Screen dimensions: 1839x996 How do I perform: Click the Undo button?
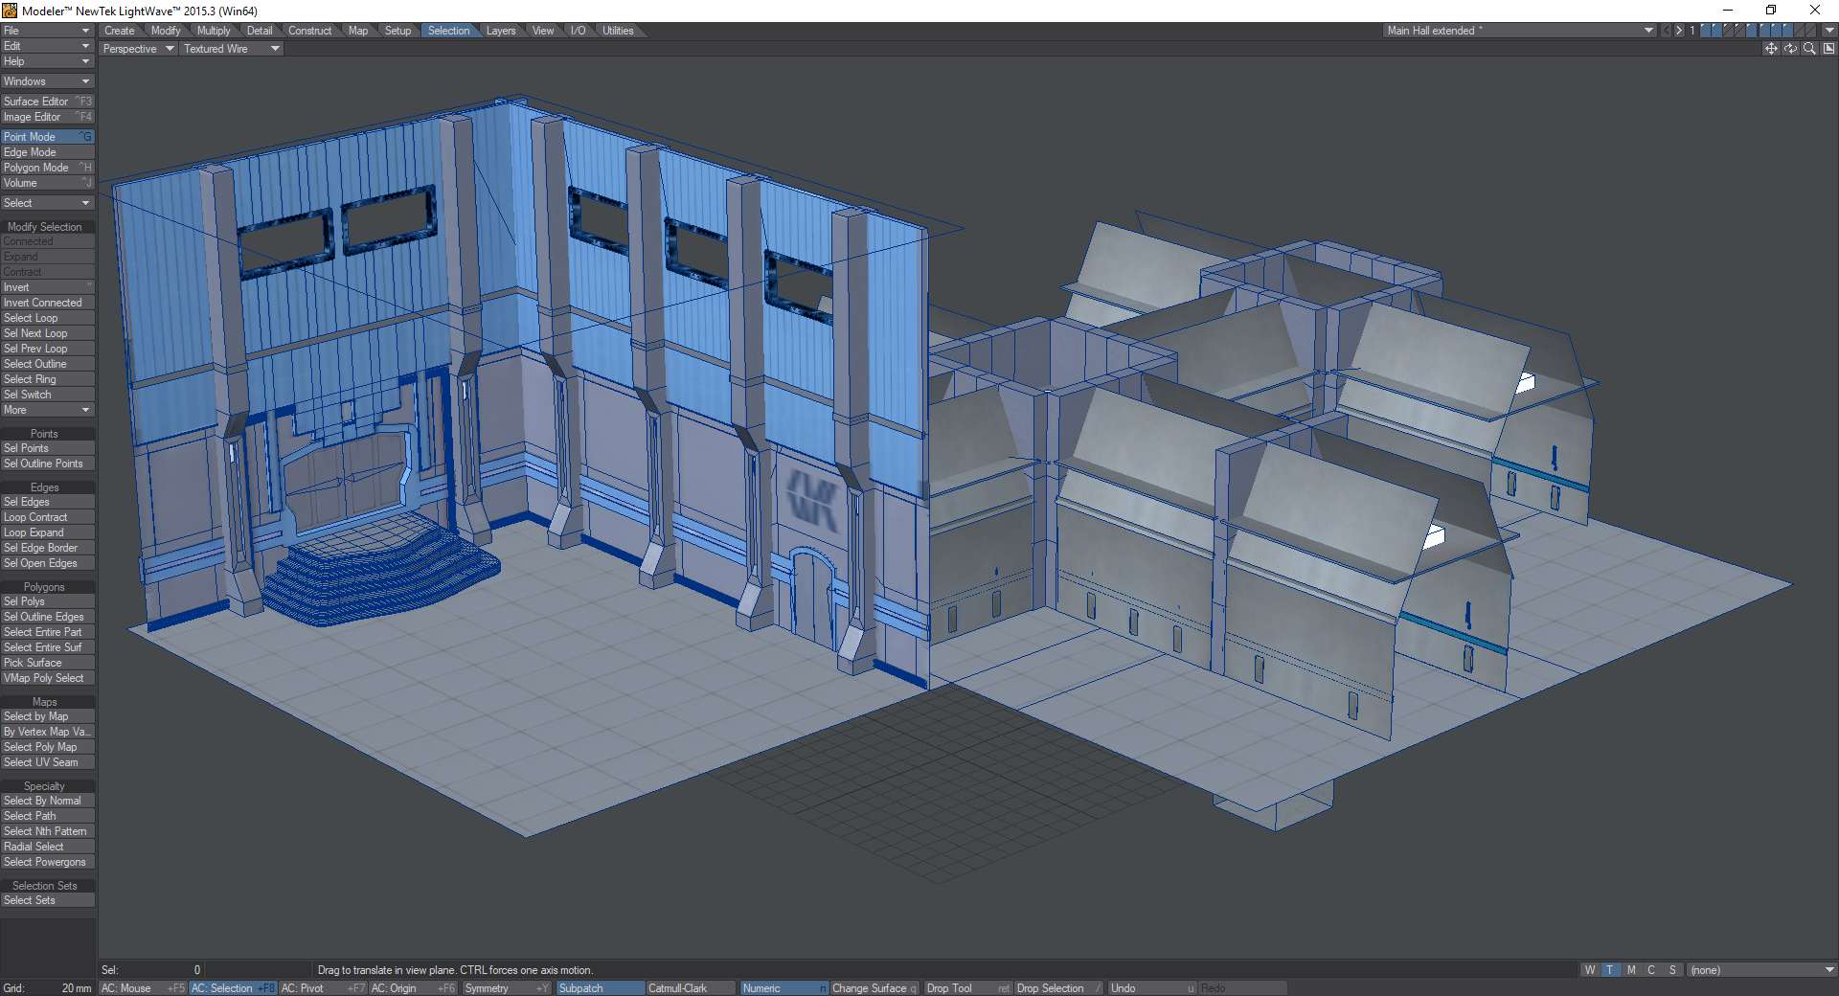1152,988
